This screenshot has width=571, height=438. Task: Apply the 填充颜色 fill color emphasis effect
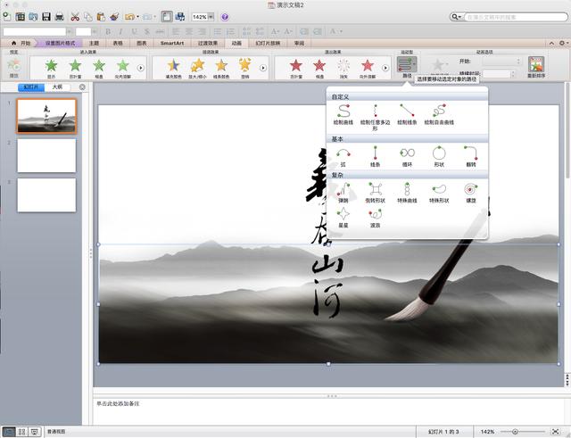(173, 69)
